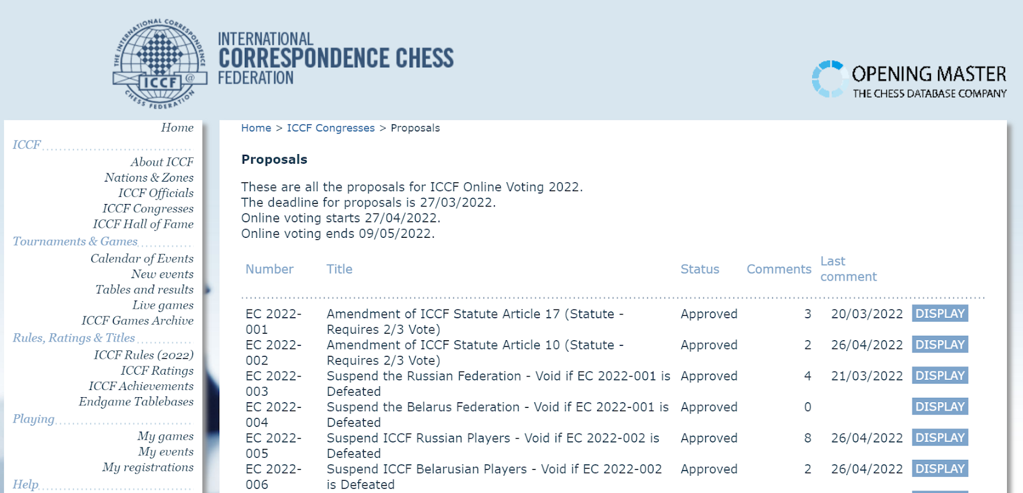Click Home breadcrumb link
Screen dimensions: 1023x493
(x=256, y=128)
